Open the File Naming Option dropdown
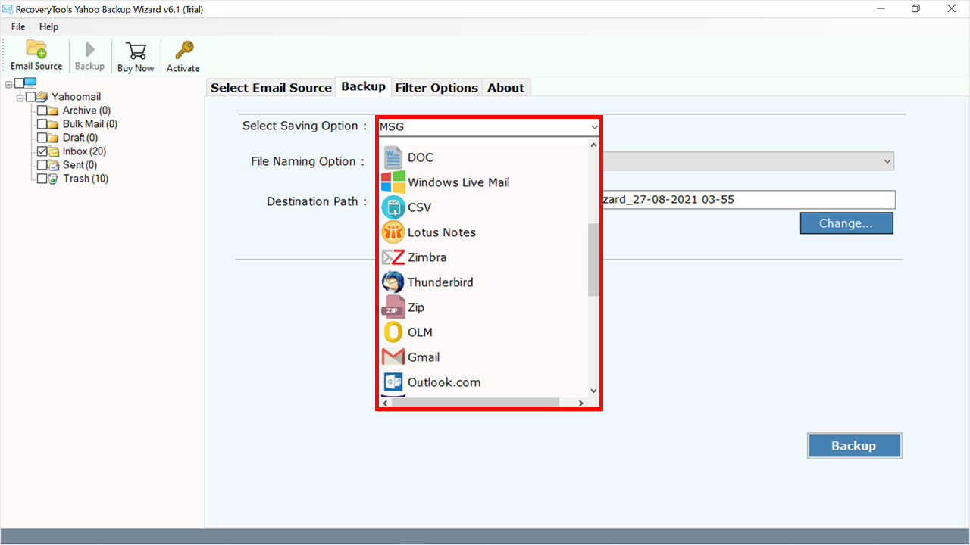This screenshot has height=545, width=970. (x=887, y=161)
